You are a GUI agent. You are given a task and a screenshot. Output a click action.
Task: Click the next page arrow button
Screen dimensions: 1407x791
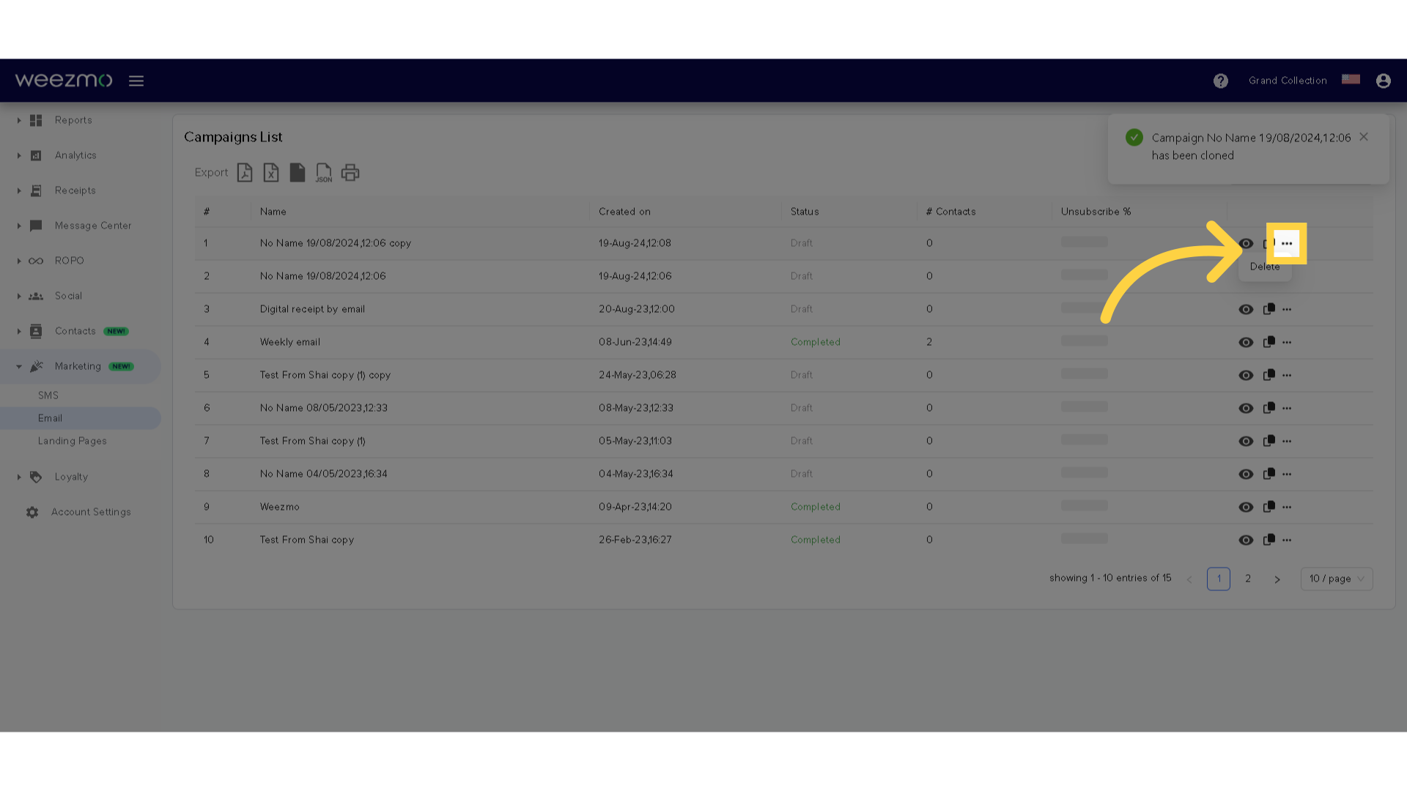click(x=1277, y=578)
